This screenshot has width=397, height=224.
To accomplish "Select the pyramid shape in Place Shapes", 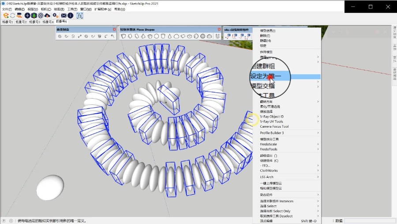I will coord(143,36).
